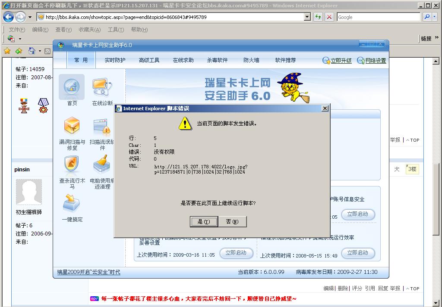Viewport: 442px width, 307px height.
Task: Click the Home page icon
Action: tap(32, 51)
